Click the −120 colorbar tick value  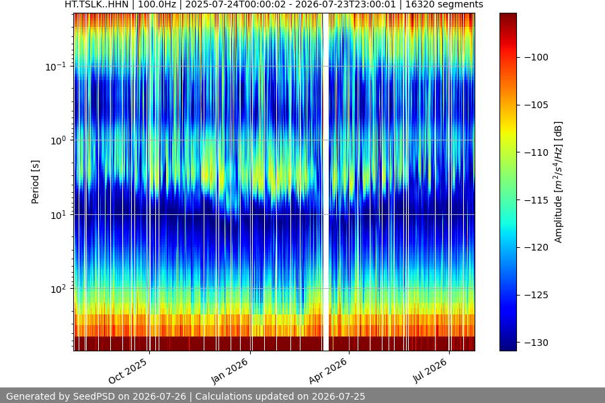536,247
